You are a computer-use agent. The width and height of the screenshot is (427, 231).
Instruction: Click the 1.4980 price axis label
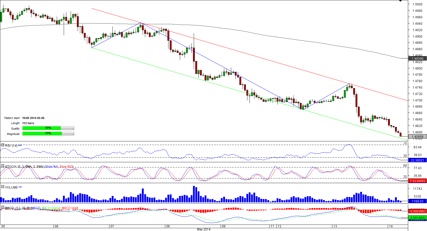pyautogui.click(x=417, y=11)
